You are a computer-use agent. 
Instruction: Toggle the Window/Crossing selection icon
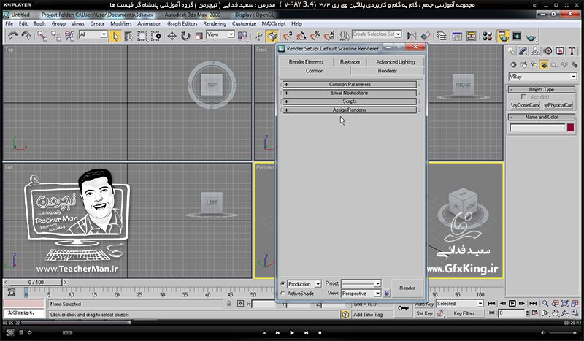click(x=156, y=36)
